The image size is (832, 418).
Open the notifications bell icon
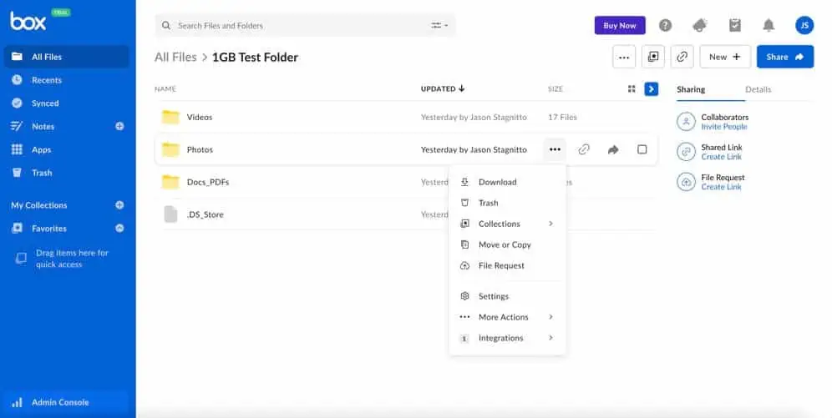click(769, 26)
